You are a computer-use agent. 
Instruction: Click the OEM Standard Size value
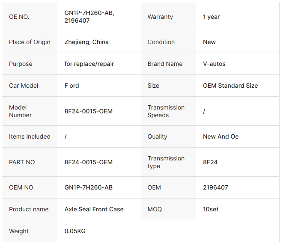click(230, 86)
